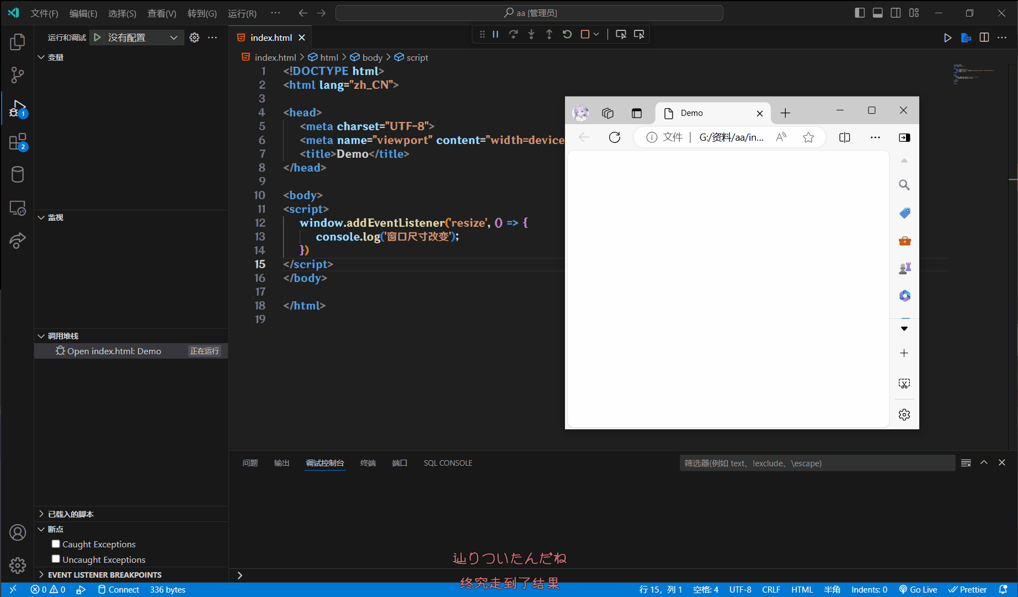The height and width of the screenshot is (597, 1018).
Task: Focus the debug console filter input
Action: pos(817,463)
